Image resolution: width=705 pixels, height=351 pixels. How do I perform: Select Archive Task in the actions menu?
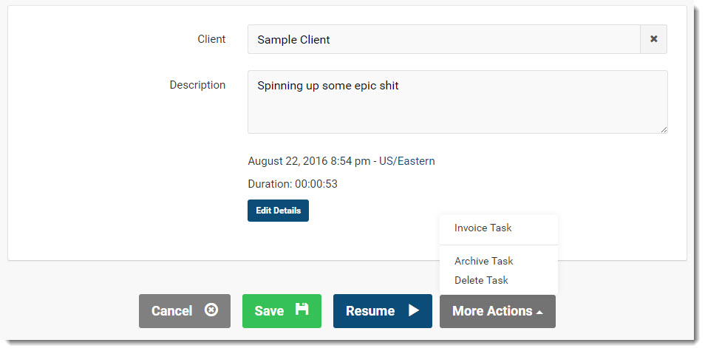click(x=483, y=261)
